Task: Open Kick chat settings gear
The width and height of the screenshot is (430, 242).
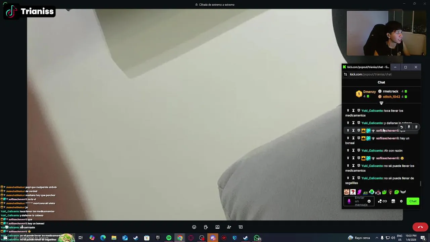Action: coord(401,201)
